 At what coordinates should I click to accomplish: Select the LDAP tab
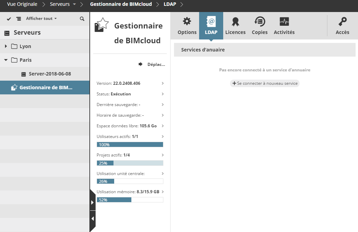211,26
